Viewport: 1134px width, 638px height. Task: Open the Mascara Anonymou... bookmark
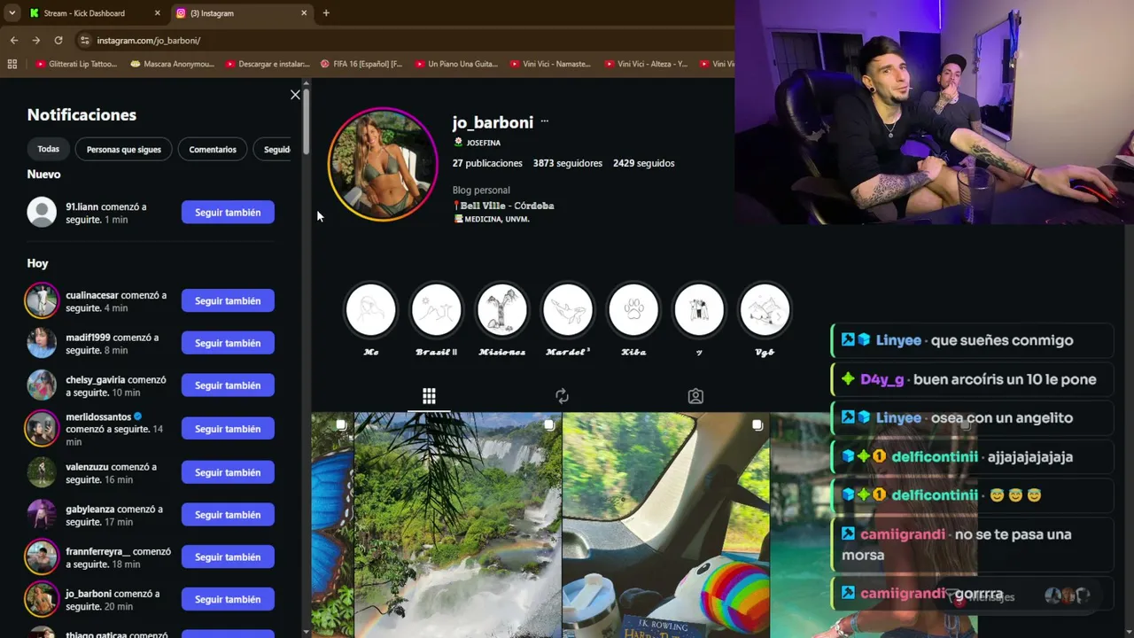pyautogui.click(x=173, y=64)
